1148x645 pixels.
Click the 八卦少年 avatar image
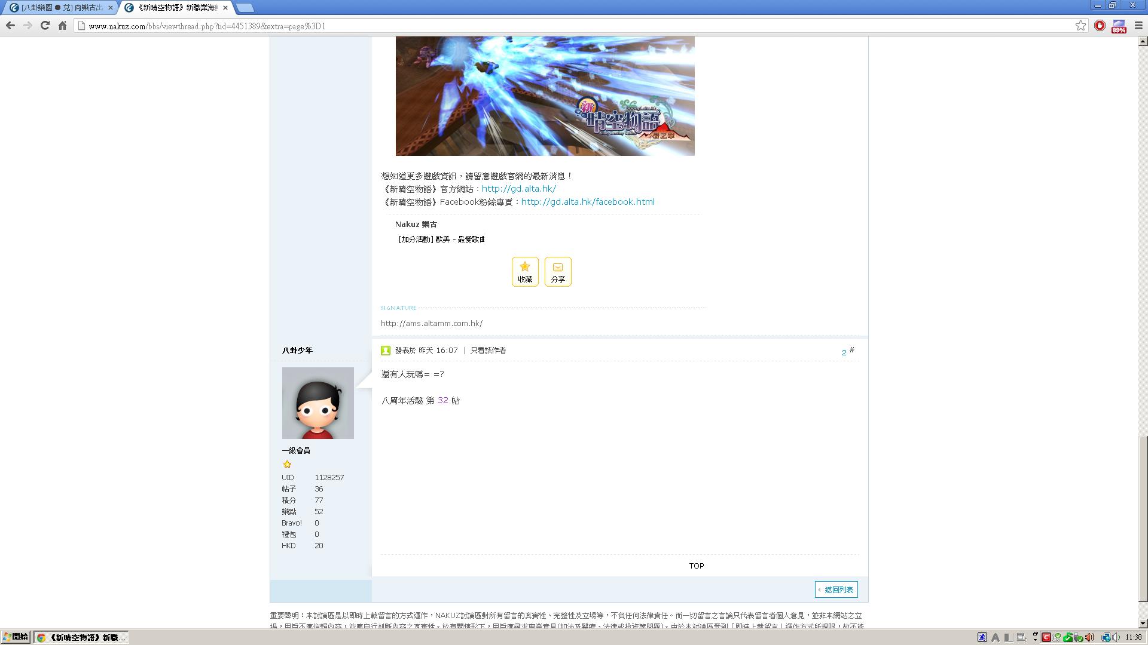click(x=317, y=403)
